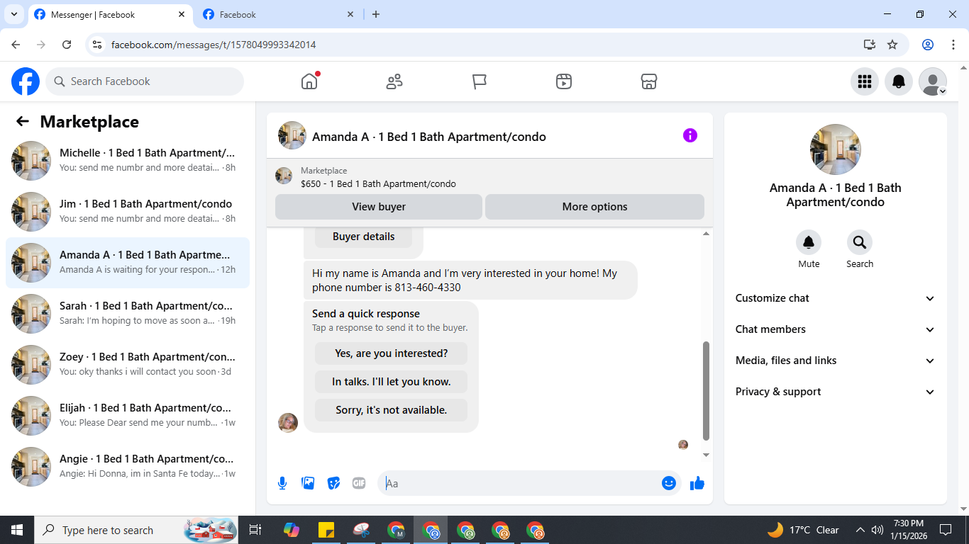Open the menu grid icon

(864, 81)
